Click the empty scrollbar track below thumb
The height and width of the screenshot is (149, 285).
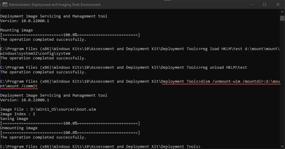pyautogui.click(x=282, y=87)
